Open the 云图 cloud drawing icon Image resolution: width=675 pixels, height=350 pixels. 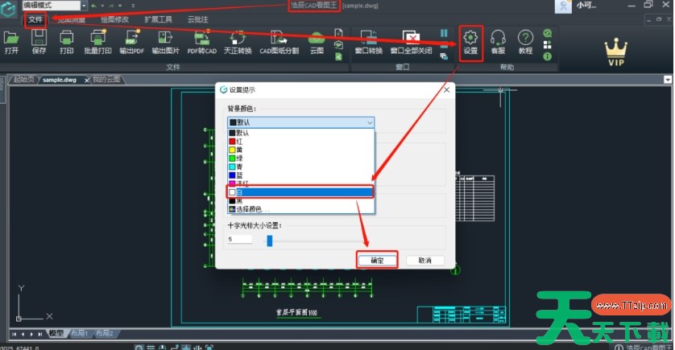[317, 39]
